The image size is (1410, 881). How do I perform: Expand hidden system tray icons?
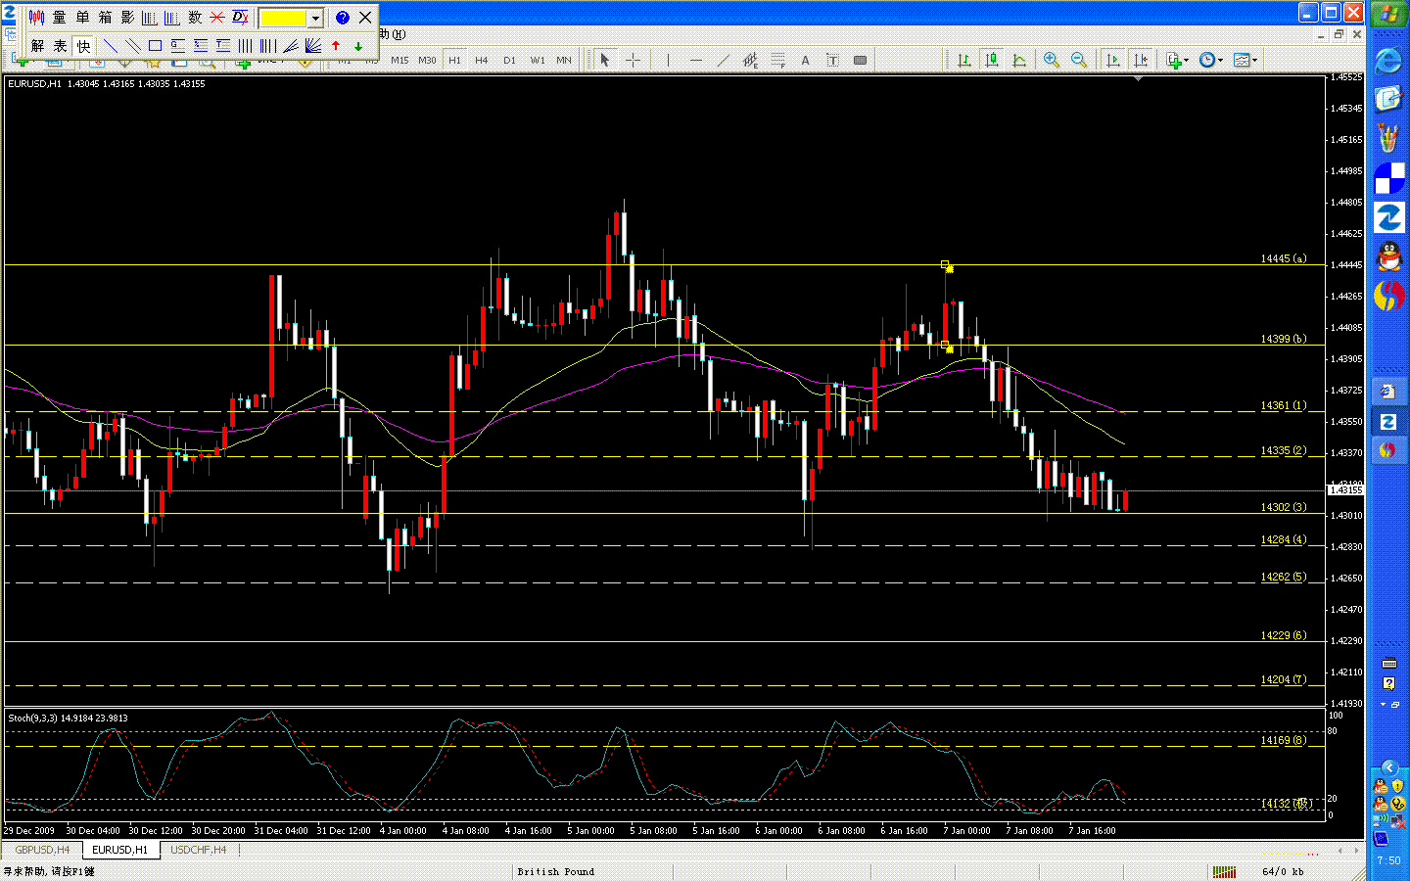tap(1388, 767)
